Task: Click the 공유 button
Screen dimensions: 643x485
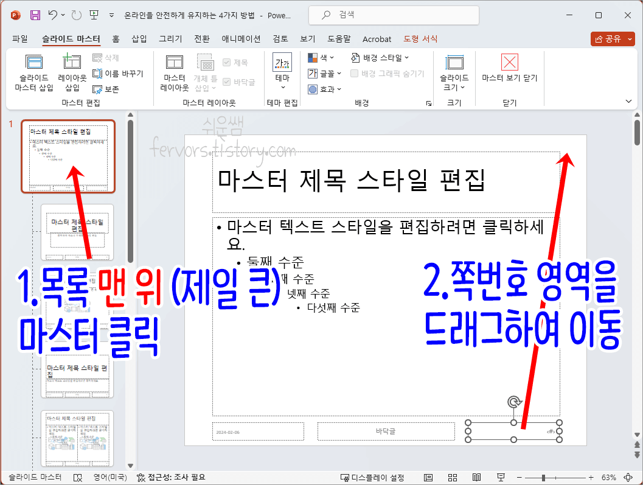Action: coord(611,38)
